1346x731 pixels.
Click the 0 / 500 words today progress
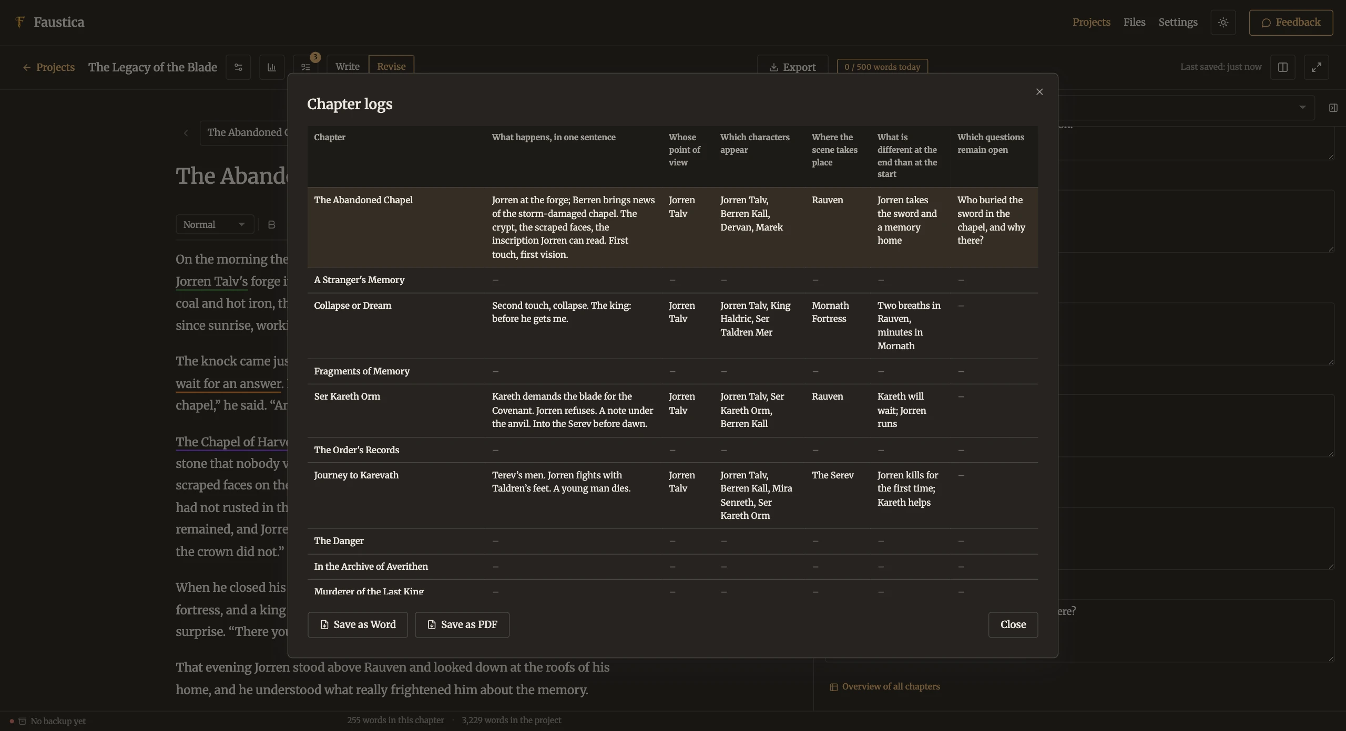[x=882, y=67]
